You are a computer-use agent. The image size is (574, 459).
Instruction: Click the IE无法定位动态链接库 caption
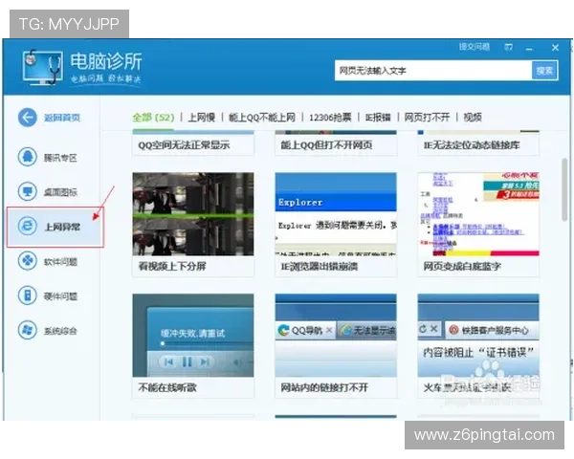[472, 145]
